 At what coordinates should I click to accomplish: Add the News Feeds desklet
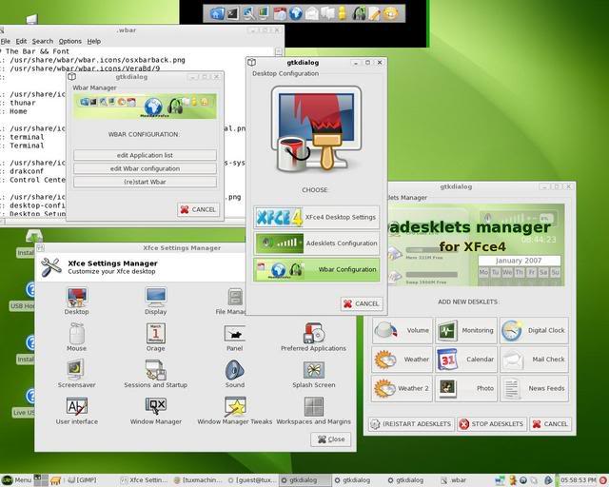[x=534, y=388]
